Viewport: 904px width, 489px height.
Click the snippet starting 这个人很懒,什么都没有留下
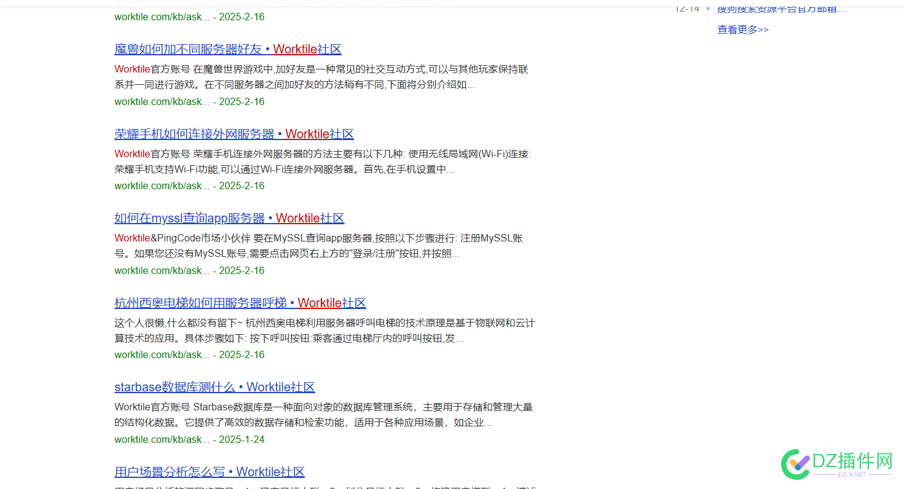(324, 331)
